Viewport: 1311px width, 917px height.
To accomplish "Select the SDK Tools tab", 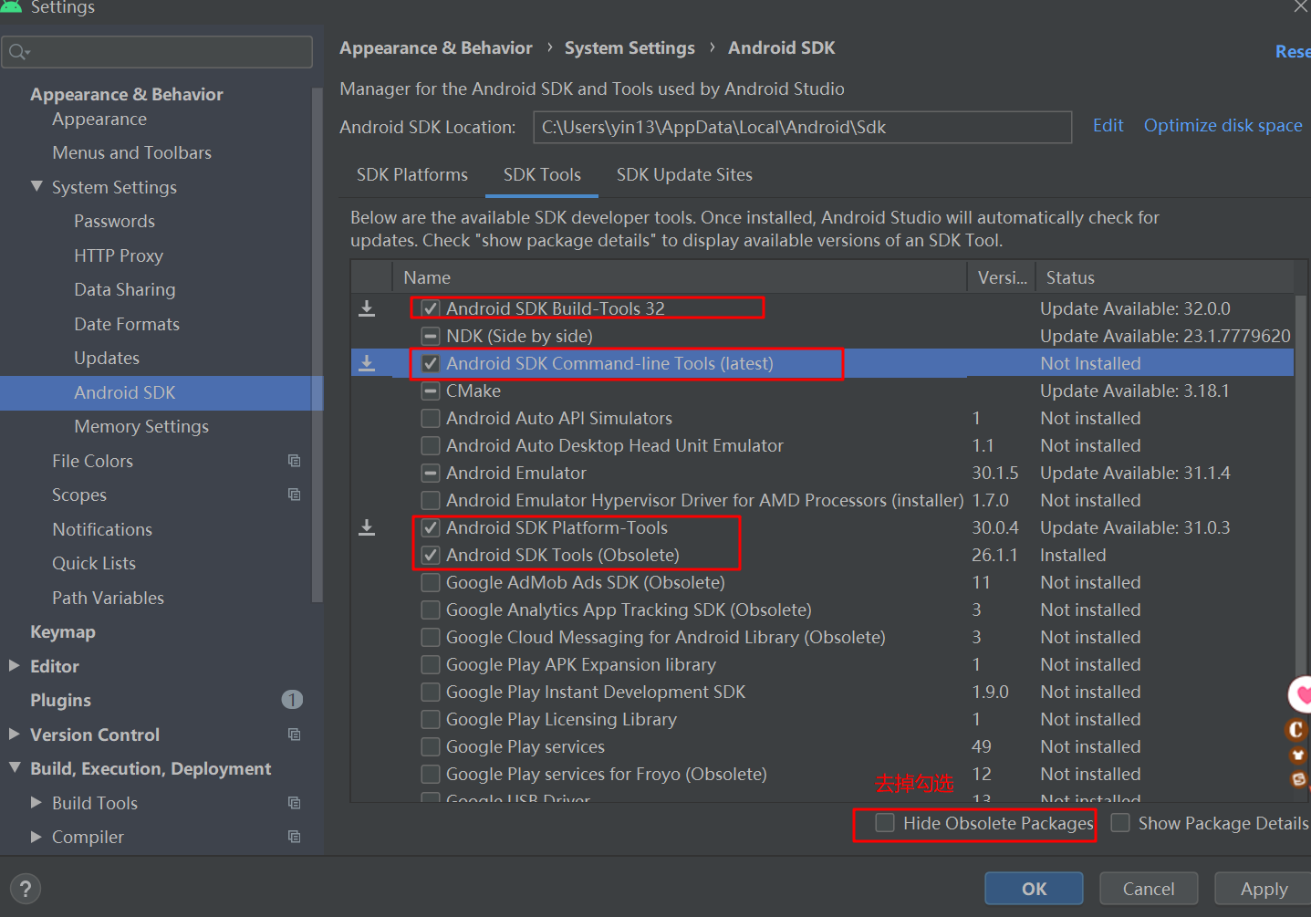I will 542,174.
